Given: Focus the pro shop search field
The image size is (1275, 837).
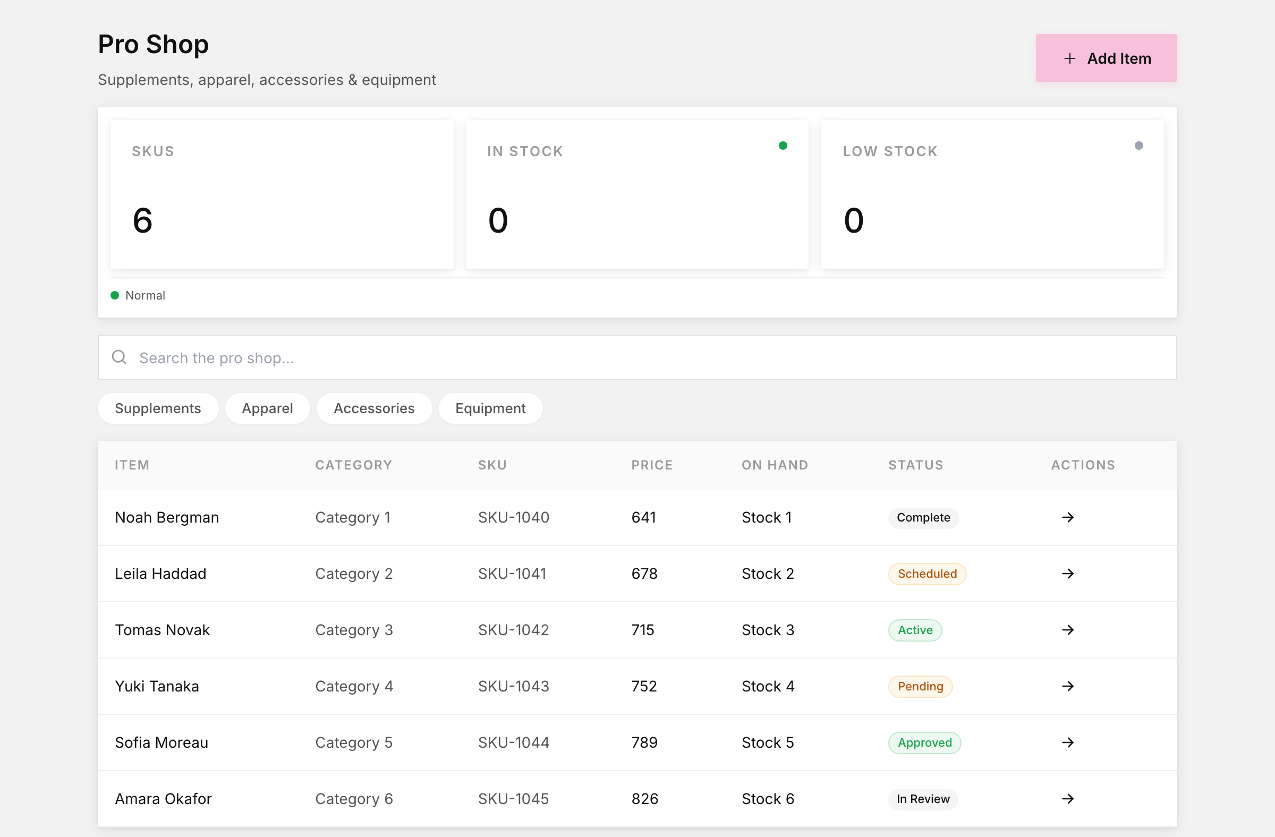Looking at the screenshot, I should (x=637, y=358).
